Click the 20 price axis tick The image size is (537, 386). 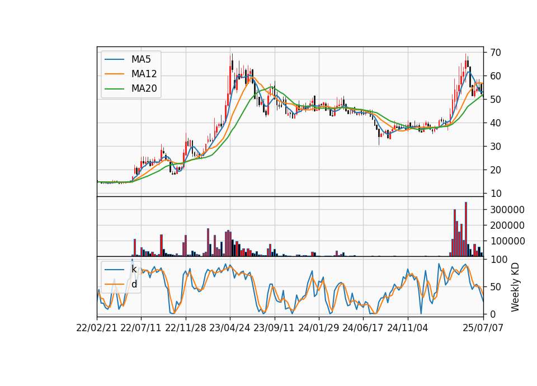(x=496, y=170)
